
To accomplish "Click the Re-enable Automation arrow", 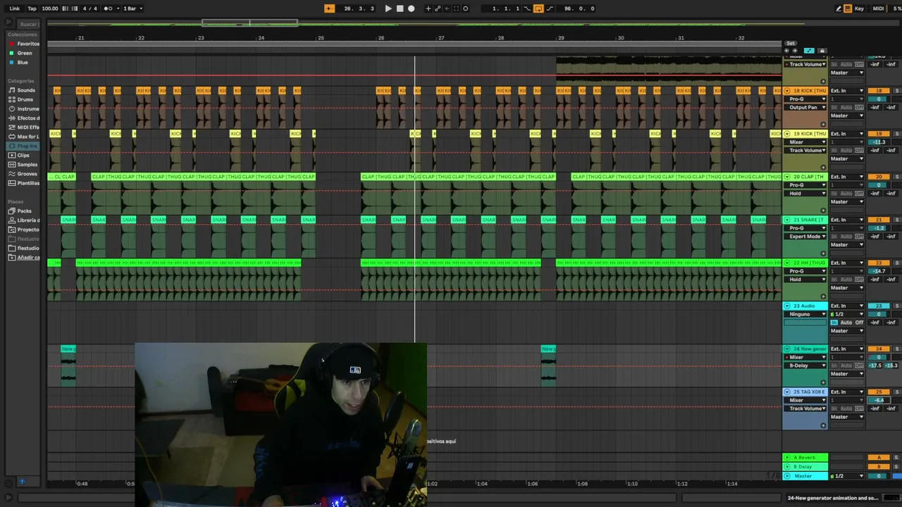I will point(447,8).
